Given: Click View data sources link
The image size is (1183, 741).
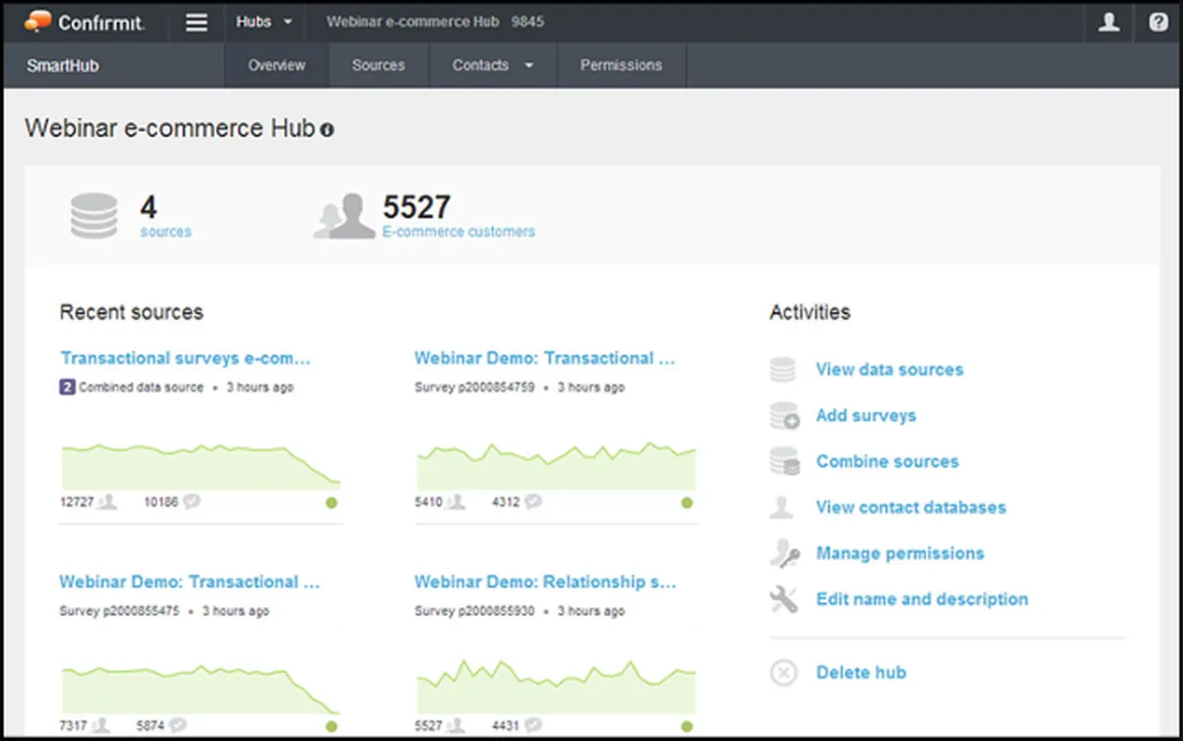Looking at the screenshot, I should (889, 370).
